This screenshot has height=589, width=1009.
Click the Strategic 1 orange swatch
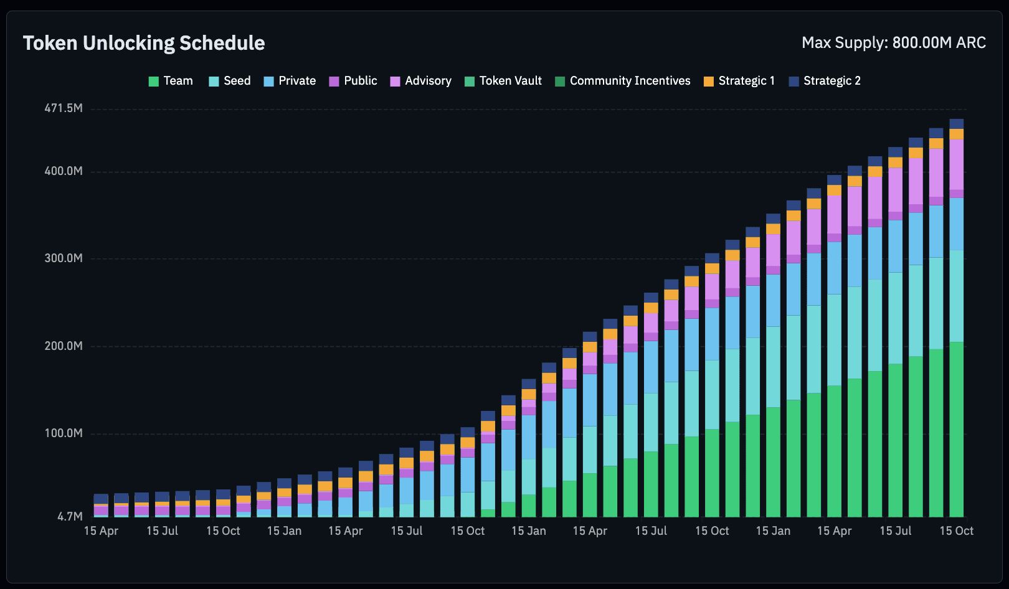coord(709,82)
